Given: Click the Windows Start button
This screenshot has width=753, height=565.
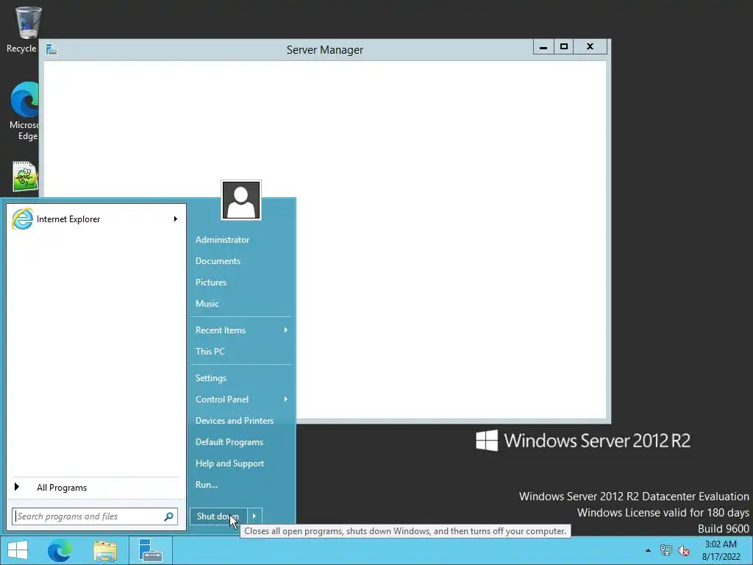Looking at the screenshot, I should pyautogui.click(x=18, y=550).
